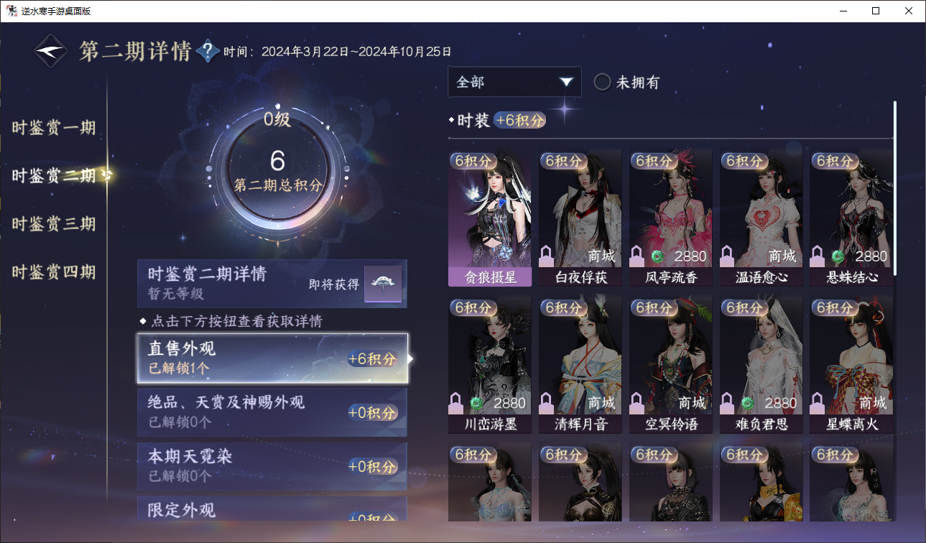The width and height of the screenshot is (926, 543).
Task: Click the outfit list vertical scrollbar
Action: pyautogui.click(x=895, y=187)
